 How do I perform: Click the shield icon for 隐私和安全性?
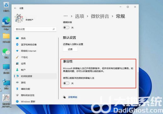click(x=17, y=95)
